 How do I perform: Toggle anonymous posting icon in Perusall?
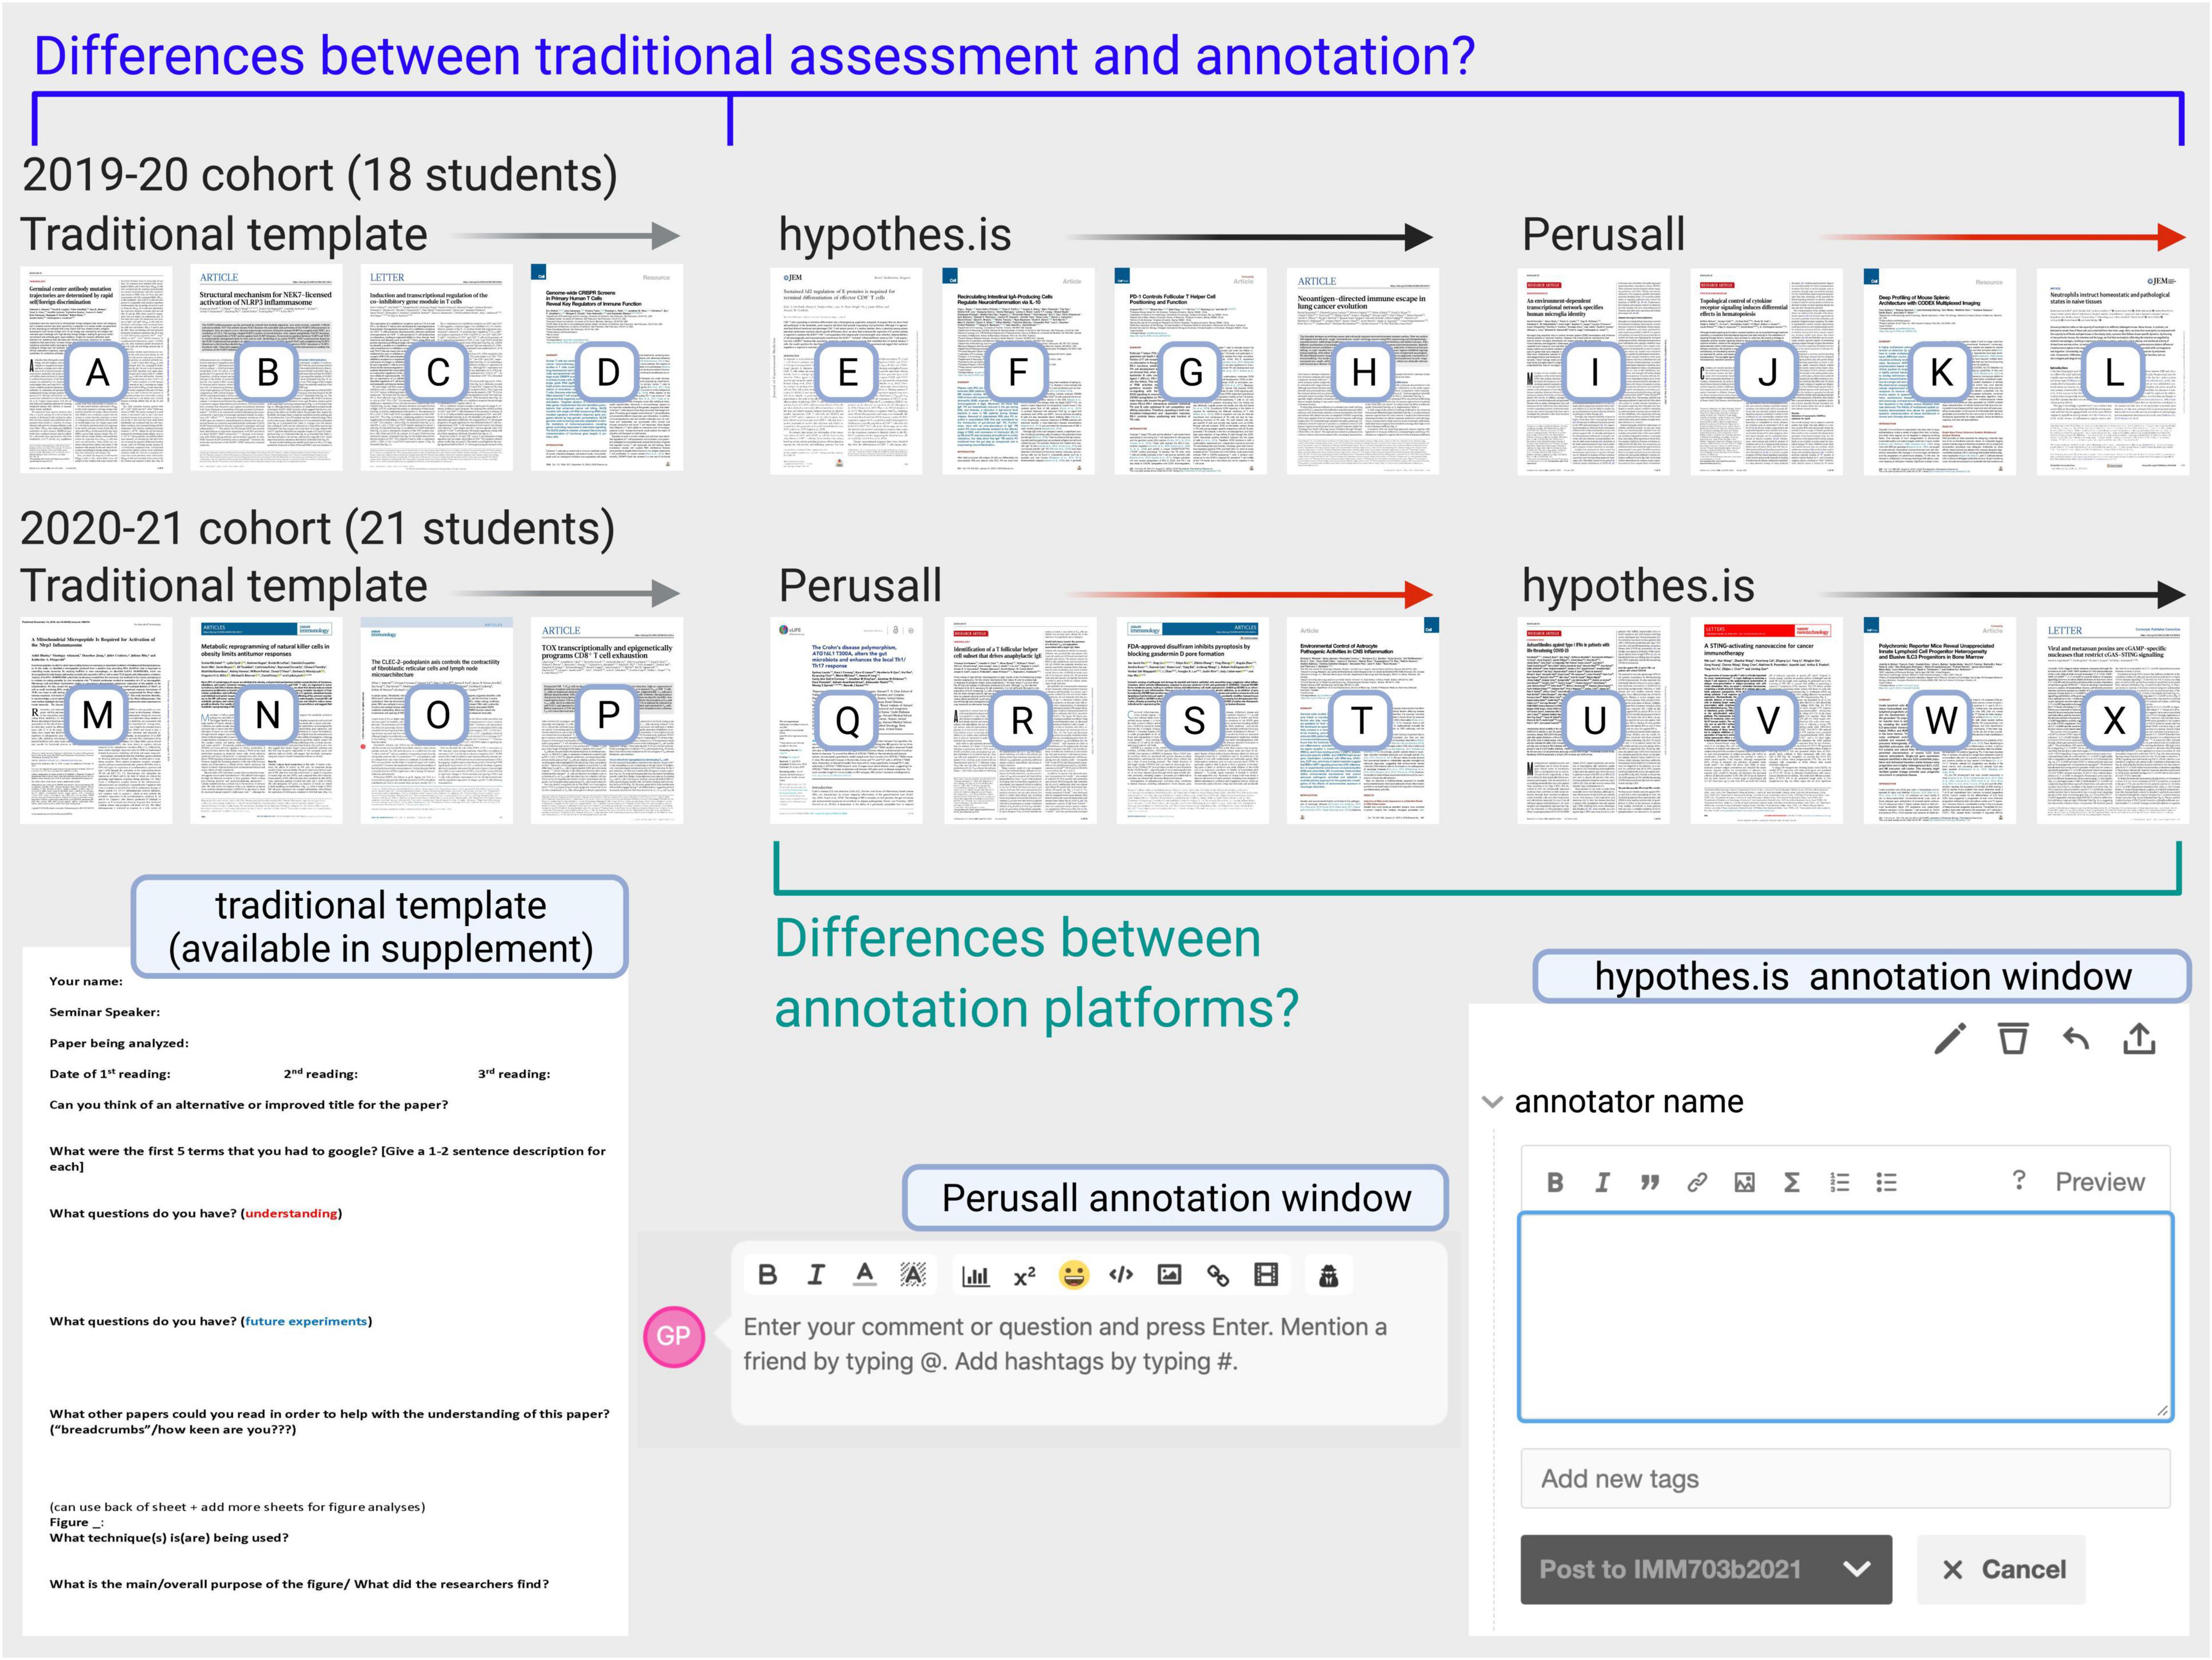[1329, 1275]
